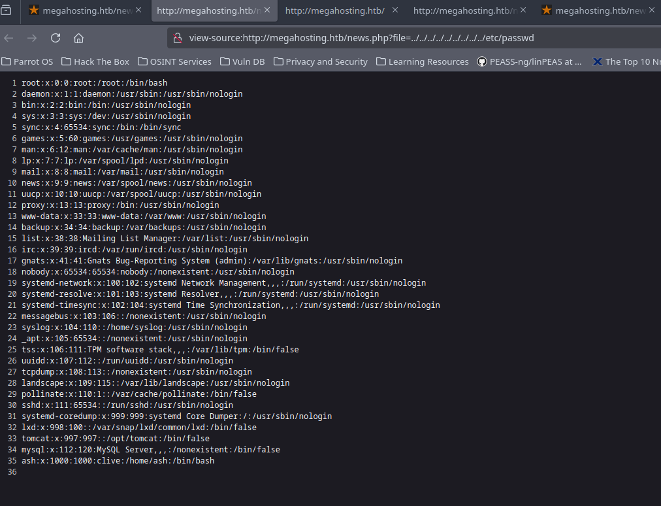Screen dimensions: 661x506
Task: Click the insecure connection lock icon
Action: [x=177, y=38]
